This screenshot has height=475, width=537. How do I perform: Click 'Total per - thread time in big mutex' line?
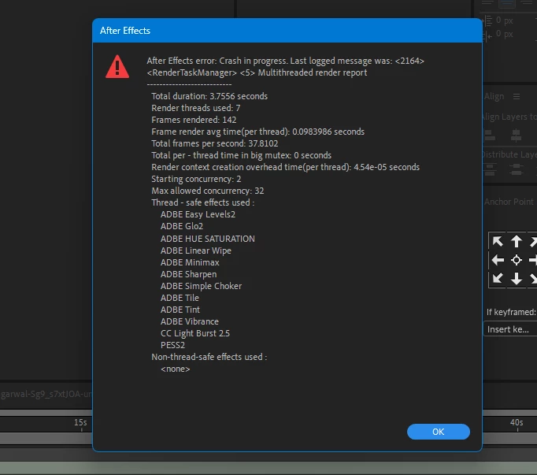point(242,155)
